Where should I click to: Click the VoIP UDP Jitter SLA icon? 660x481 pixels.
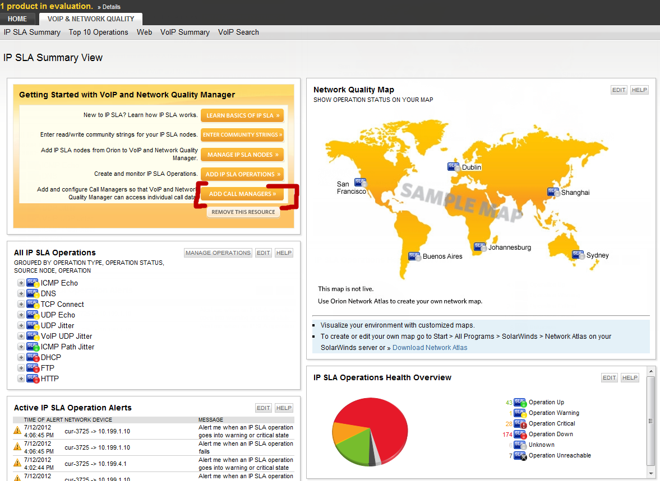33,336
